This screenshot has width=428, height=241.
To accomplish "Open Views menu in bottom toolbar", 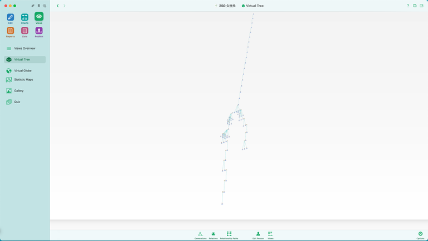I will pyautogui.click(x=270, y=235).
